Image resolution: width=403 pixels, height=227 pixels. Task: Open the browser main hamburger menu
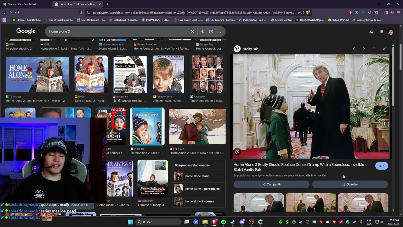click(x=399, y=13)
